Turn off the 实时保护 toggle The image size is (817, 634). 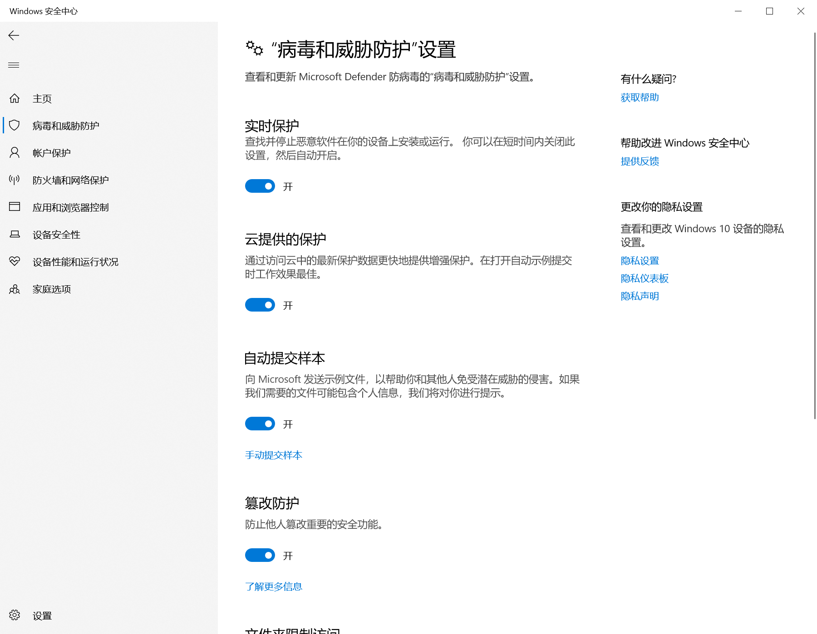pos(260,186)
